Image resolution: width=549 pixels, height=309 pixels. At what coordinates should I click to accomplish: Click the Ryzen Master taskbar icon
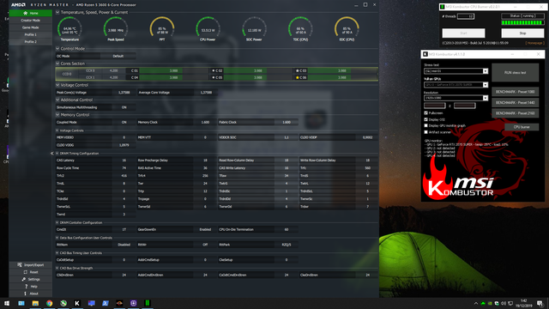point(119,303)
